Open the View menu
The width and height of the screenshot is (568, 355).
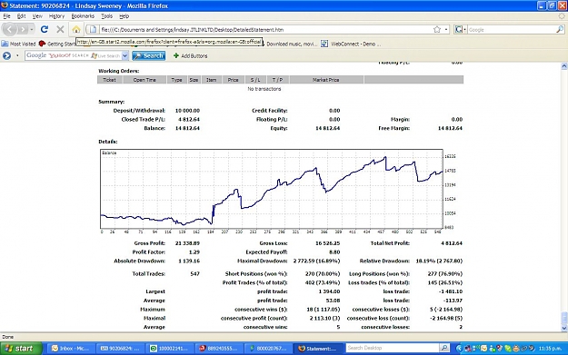tap(37, 16)
